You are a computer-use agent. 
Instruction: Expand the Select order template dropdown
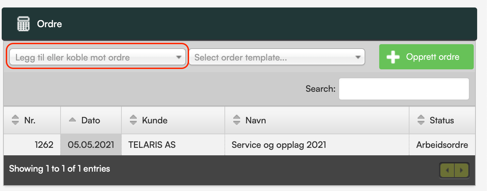[277, 57]
